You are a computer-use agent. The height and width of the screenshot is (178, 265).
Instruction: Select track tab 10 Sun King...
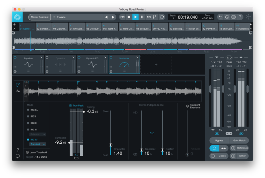tap(177, 27)
